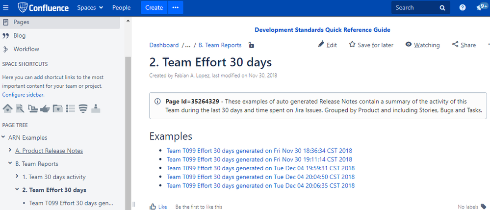Click the info icon in Page Id panel
490x210 pixels.
click(157, 102)
